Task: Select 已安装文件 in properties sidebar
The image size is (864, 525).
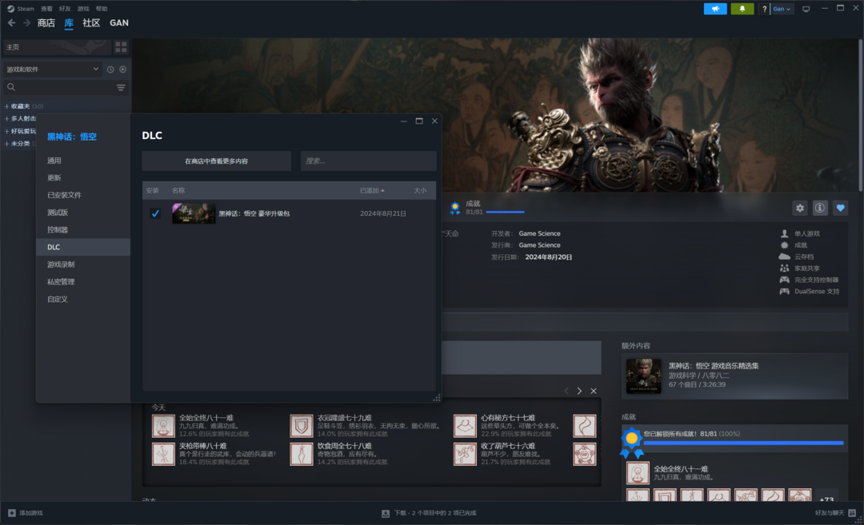Action: tap(64, 195)
